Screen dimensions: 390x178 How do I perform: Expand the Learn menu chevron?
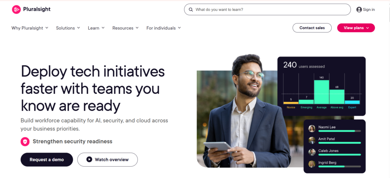pos(103,28)
